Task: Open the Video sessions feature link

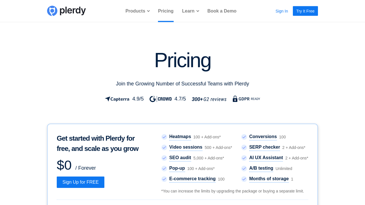Action: [186, 147]
